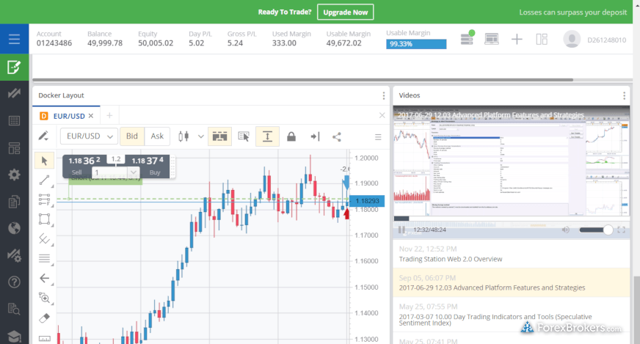This screenshot has width=640, height=344.
Task: Open Docker Layout options menu
Action: click(384, 95)
